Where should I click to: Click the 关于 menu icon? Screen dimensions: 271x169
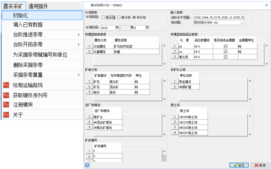pyautogui.click(x=6, y=115)
